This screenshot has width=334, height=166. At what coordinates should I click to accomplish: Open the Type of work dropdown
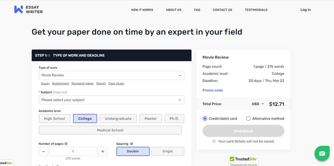pos(111,75)
